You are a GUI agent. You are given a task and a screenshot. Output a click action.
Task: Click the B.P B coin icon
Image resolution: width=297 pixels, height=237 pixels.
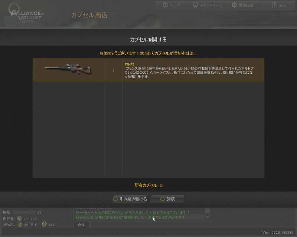[44, 224]
